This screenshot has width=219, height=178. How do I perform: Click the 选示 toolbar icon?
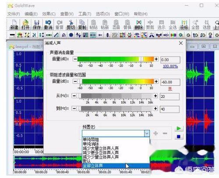pos(161,25)
